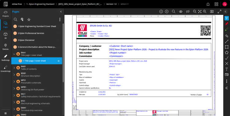Select the '1 Title page / cover sheet' row
The height and width of the screenshot is (116, 230).
37,61
